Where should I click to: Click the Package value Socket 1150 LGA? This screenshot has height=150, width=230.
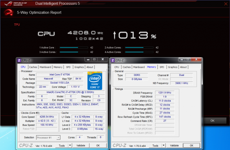(60, 83)
